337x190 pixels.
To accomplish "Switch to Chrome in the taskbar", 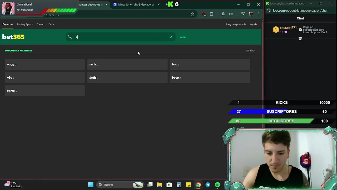I will [x=198, y=185].
